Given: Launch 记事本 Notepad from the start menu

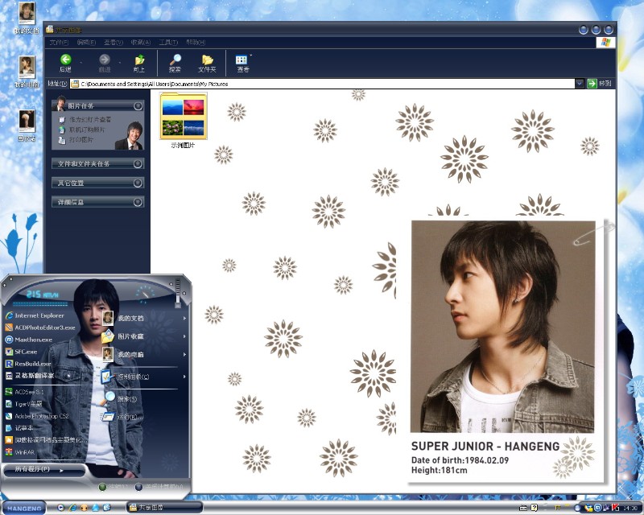Looking at the screenshot, I should click(19, 428).
